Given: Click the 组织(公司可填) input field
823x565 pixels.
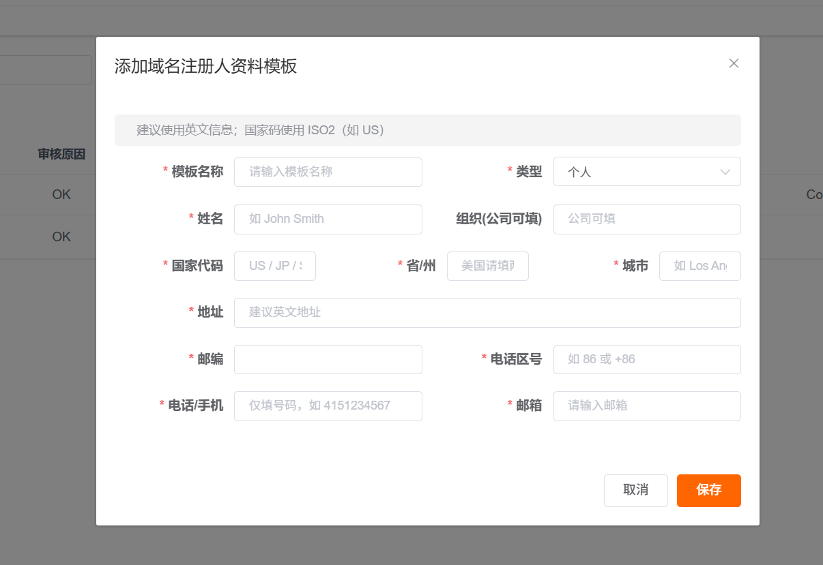Looking at the screenshot, I should click(x=647, y=219).
